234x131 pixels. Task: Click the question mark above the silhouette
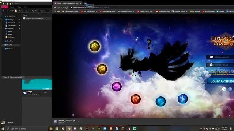(149, 44)
